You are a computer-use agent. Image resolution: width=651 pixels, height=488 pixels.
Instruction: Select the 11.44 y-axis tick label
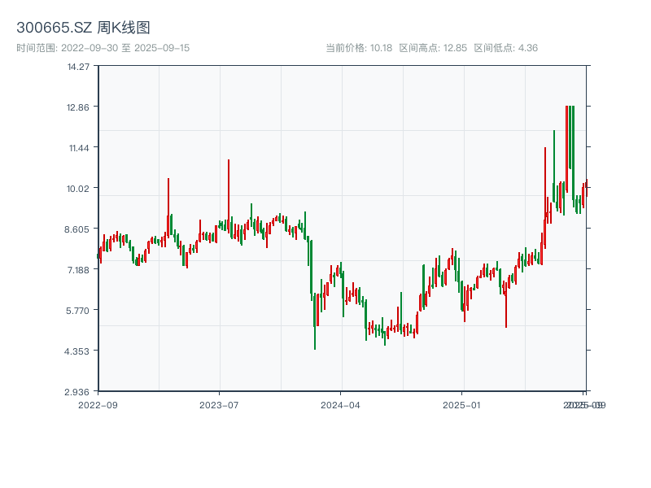click(78, 147)
